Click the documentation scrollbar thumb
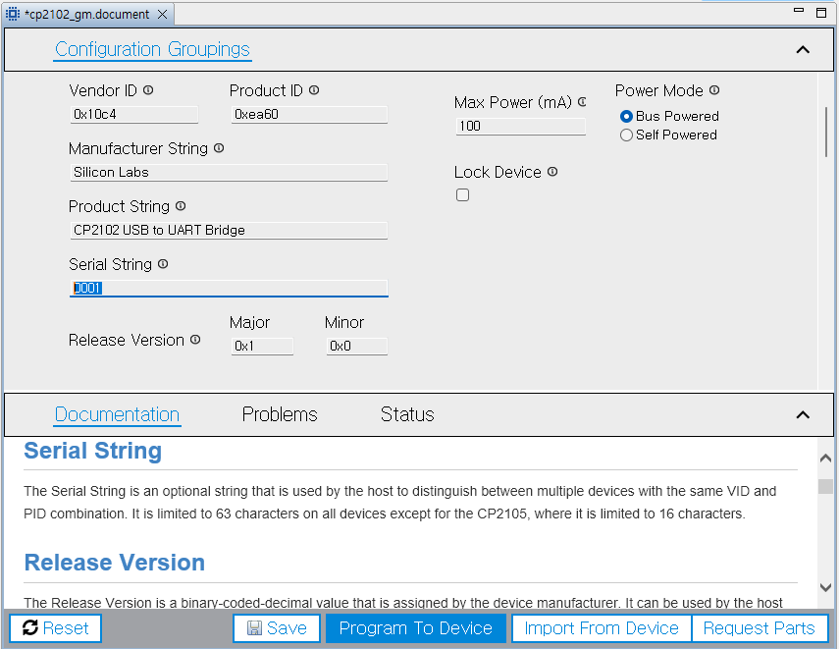 click(825, 486)
